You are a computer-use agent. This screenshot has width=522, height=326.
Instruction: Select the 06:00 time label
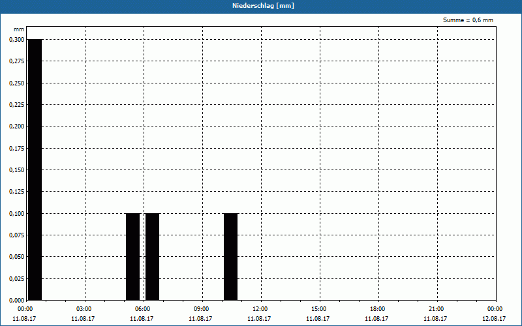[143, 309]
